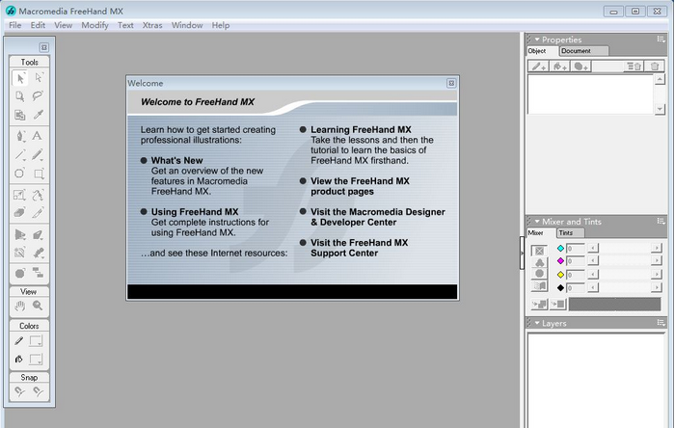The height and width of the screenshot is (428, 675).
Task: Select the Blend tool
Action: click(38, 253)
